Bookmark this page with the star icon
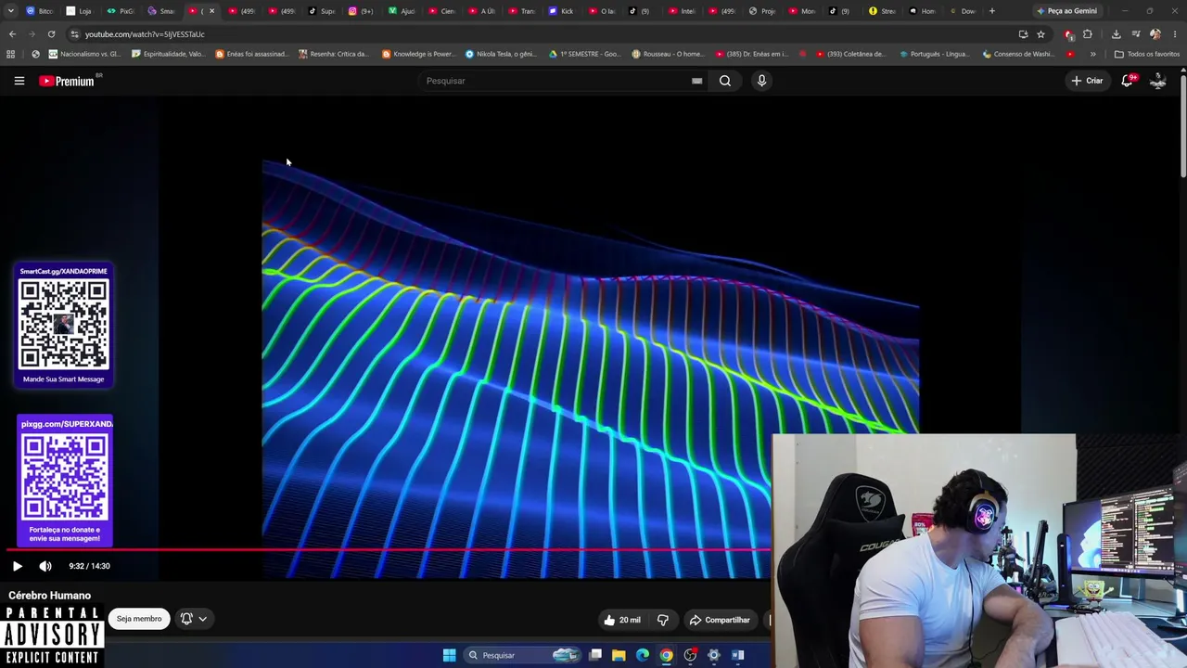This screenshot has width=1187, height=668. click(x=1040, y=34)
